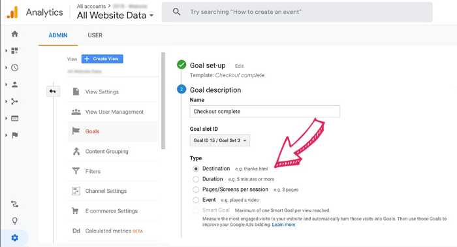
Task: Click the Create View button
Action: coord(102,59)
